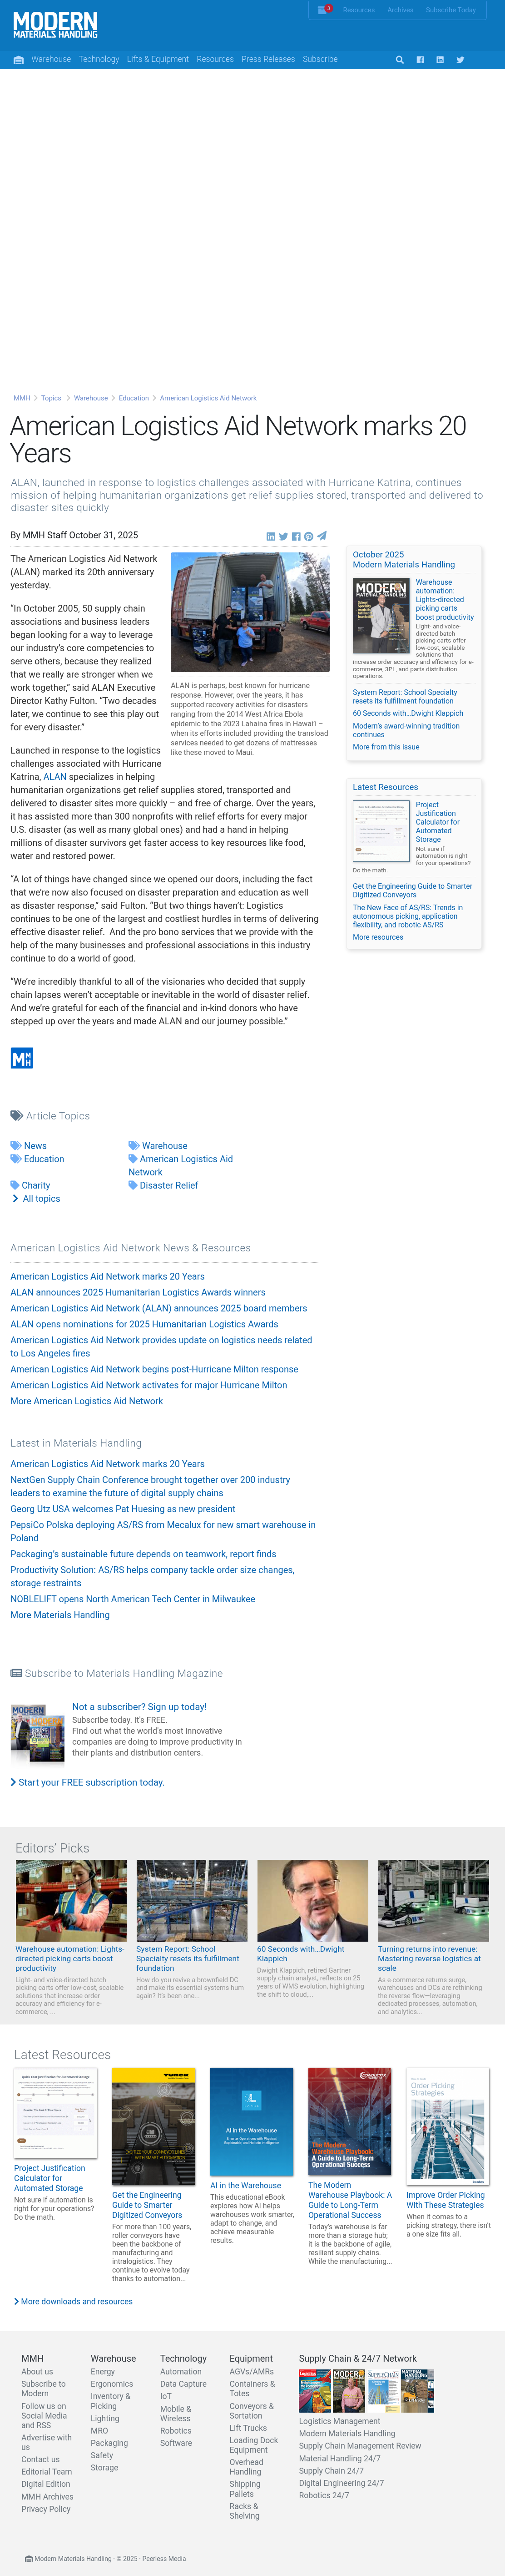Open Facebook icon in navigation bar
The width and height of the screenshot is (505, 2576).
420,60
